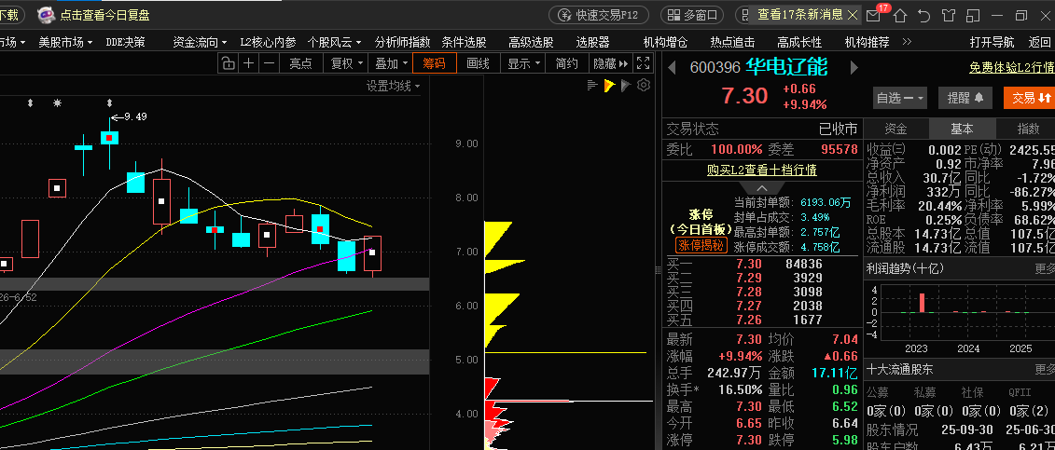The height and width of the screenshot is (450, 1055).
Task: Click the 2023 profit bar in chart
Action: 923,303
